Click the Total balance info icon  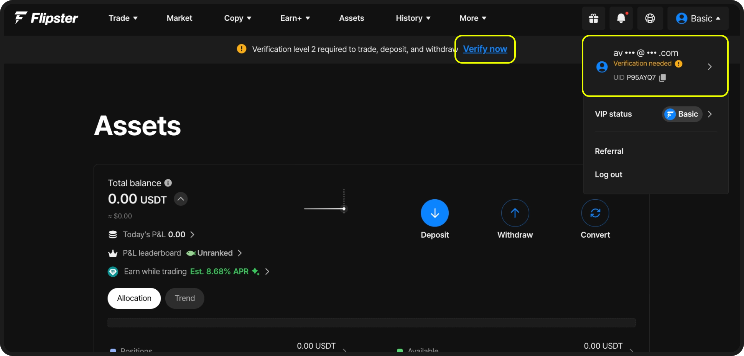coord(168,183)
